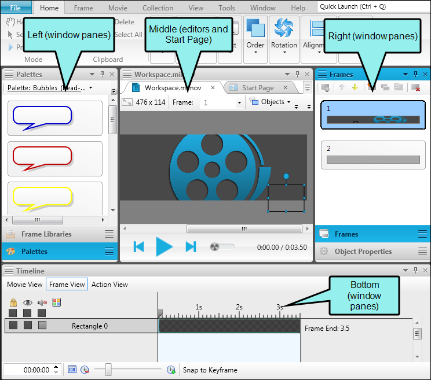This screenshot has height=380, width=431.
Task: Switch to the Collection ribbon tab
Action: pos(158,8)
